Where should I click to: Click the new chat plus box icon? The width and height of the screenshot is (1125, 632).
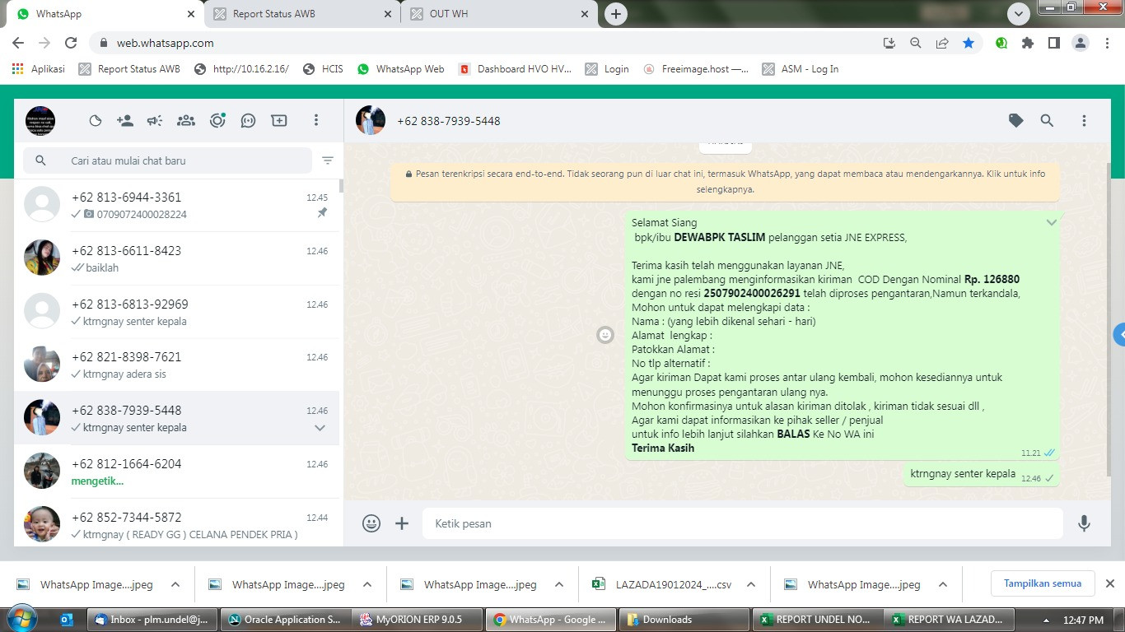[279, 120]
